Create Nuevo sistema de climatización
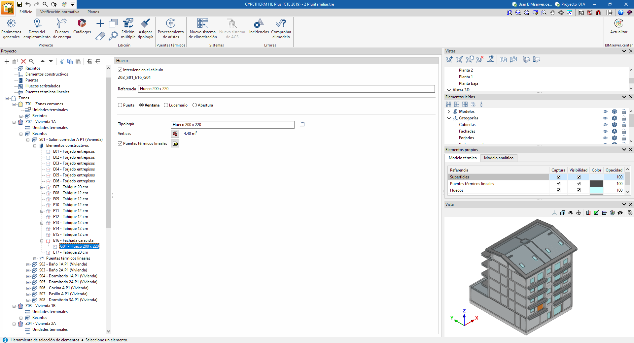Screen dimensions: 634x343 [202, 29]
